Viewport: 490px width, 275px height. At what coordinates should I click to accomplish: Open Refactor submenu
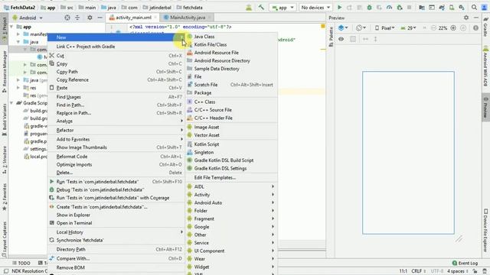pyautogui.click(x=116, y=130)
